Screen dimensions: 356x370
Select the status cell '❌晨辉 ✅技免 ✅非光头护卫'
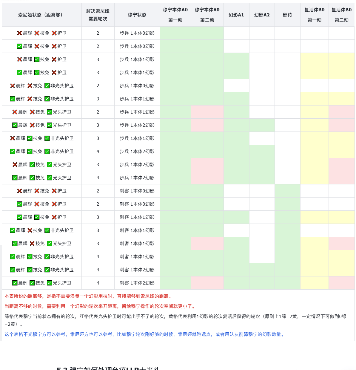coord(42,138)
